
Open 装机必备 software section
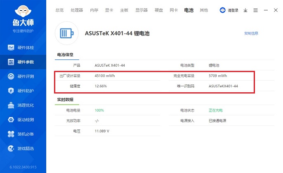pyautogui.click(x=23, y=134)
